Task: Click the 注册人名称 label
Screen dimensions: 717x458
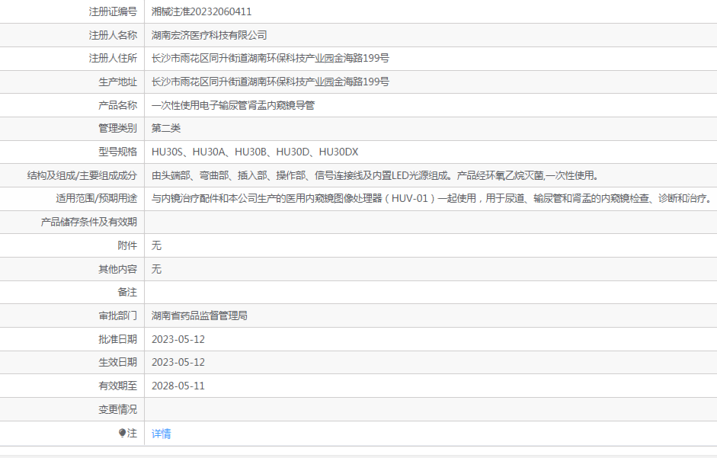Action: pos(113,35)
